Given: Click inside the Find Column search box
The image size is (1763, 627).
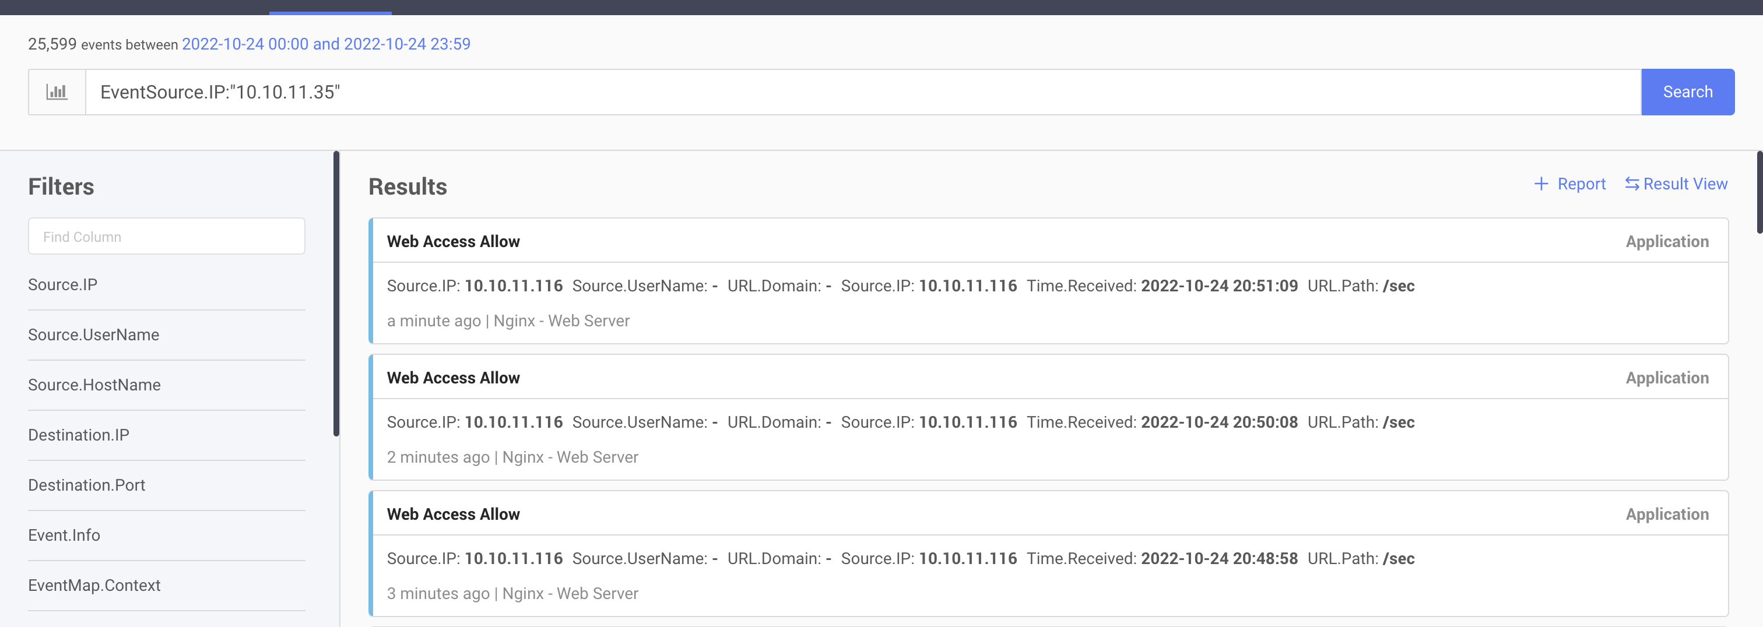Looking at the screenshot, I should pos(166,236).
